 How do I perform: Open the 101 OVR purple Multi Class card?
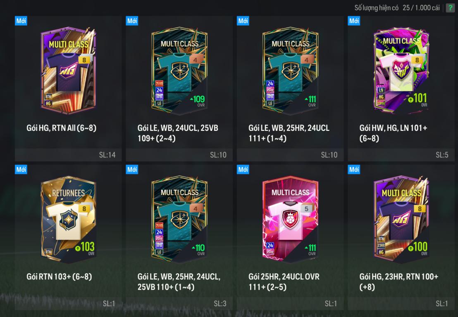point(401,70)
